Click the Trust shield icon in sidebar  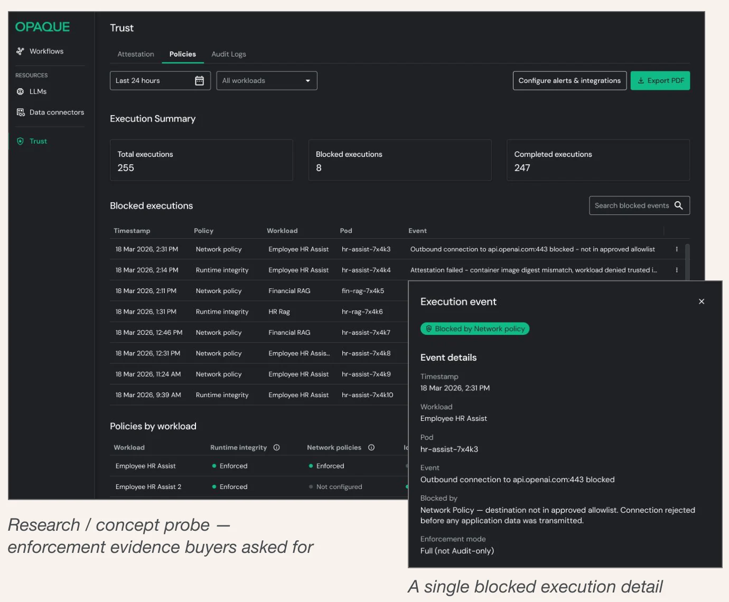pyautogui.click(x=20, y=141)
